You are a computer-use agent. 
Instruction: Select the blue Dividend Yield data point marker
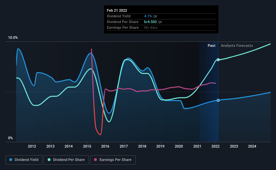click(218, 100)
